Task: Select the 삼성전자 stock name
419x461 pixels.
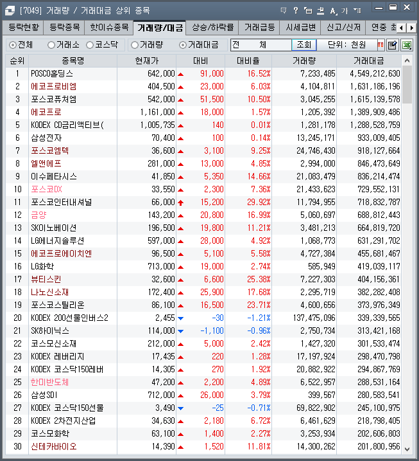Action: (x=46, y=138)
